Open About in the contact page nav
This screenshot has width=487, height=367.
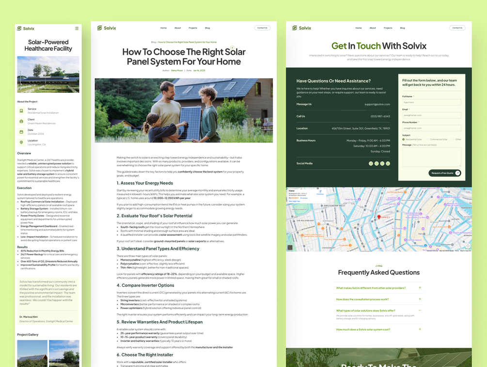pyautogui.click(x=373, y=28)
